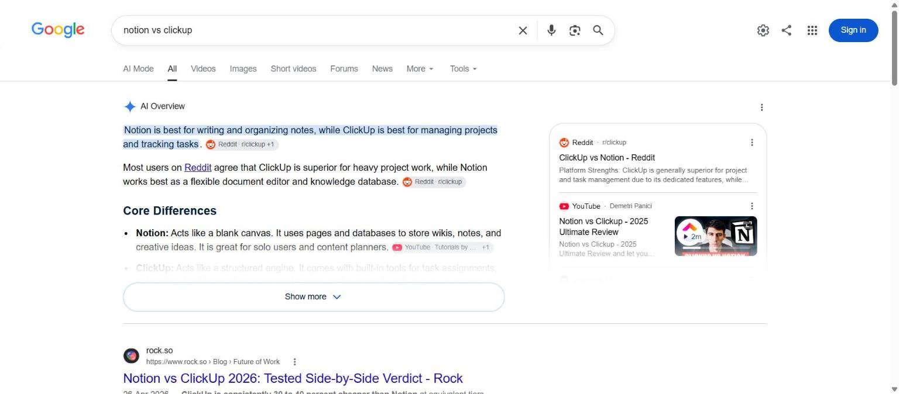This screenshot has height=394, width=899.
Task: Click the AI Overview label
Action: (x=163, y=106)
